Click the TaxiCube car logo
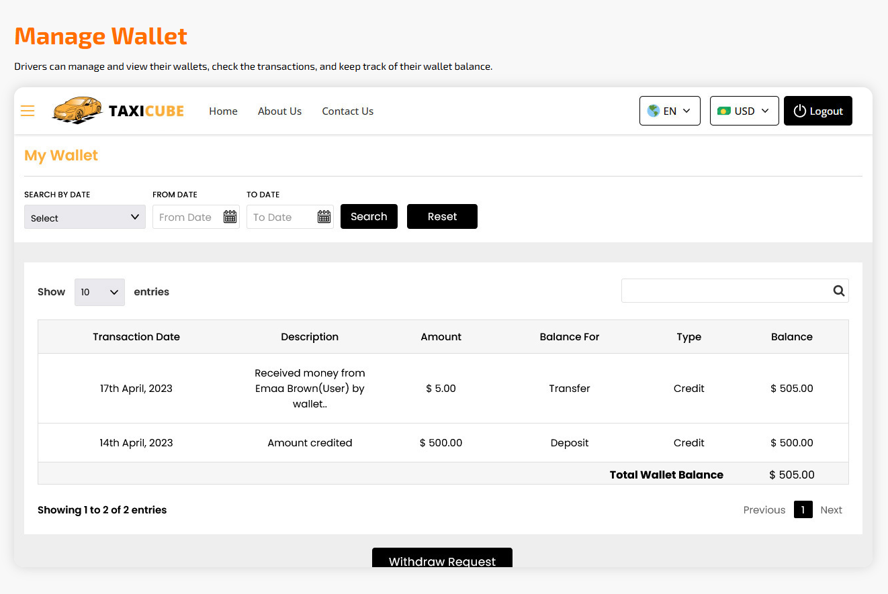Screen dimensions: 888x594 [x=118, y=111]
